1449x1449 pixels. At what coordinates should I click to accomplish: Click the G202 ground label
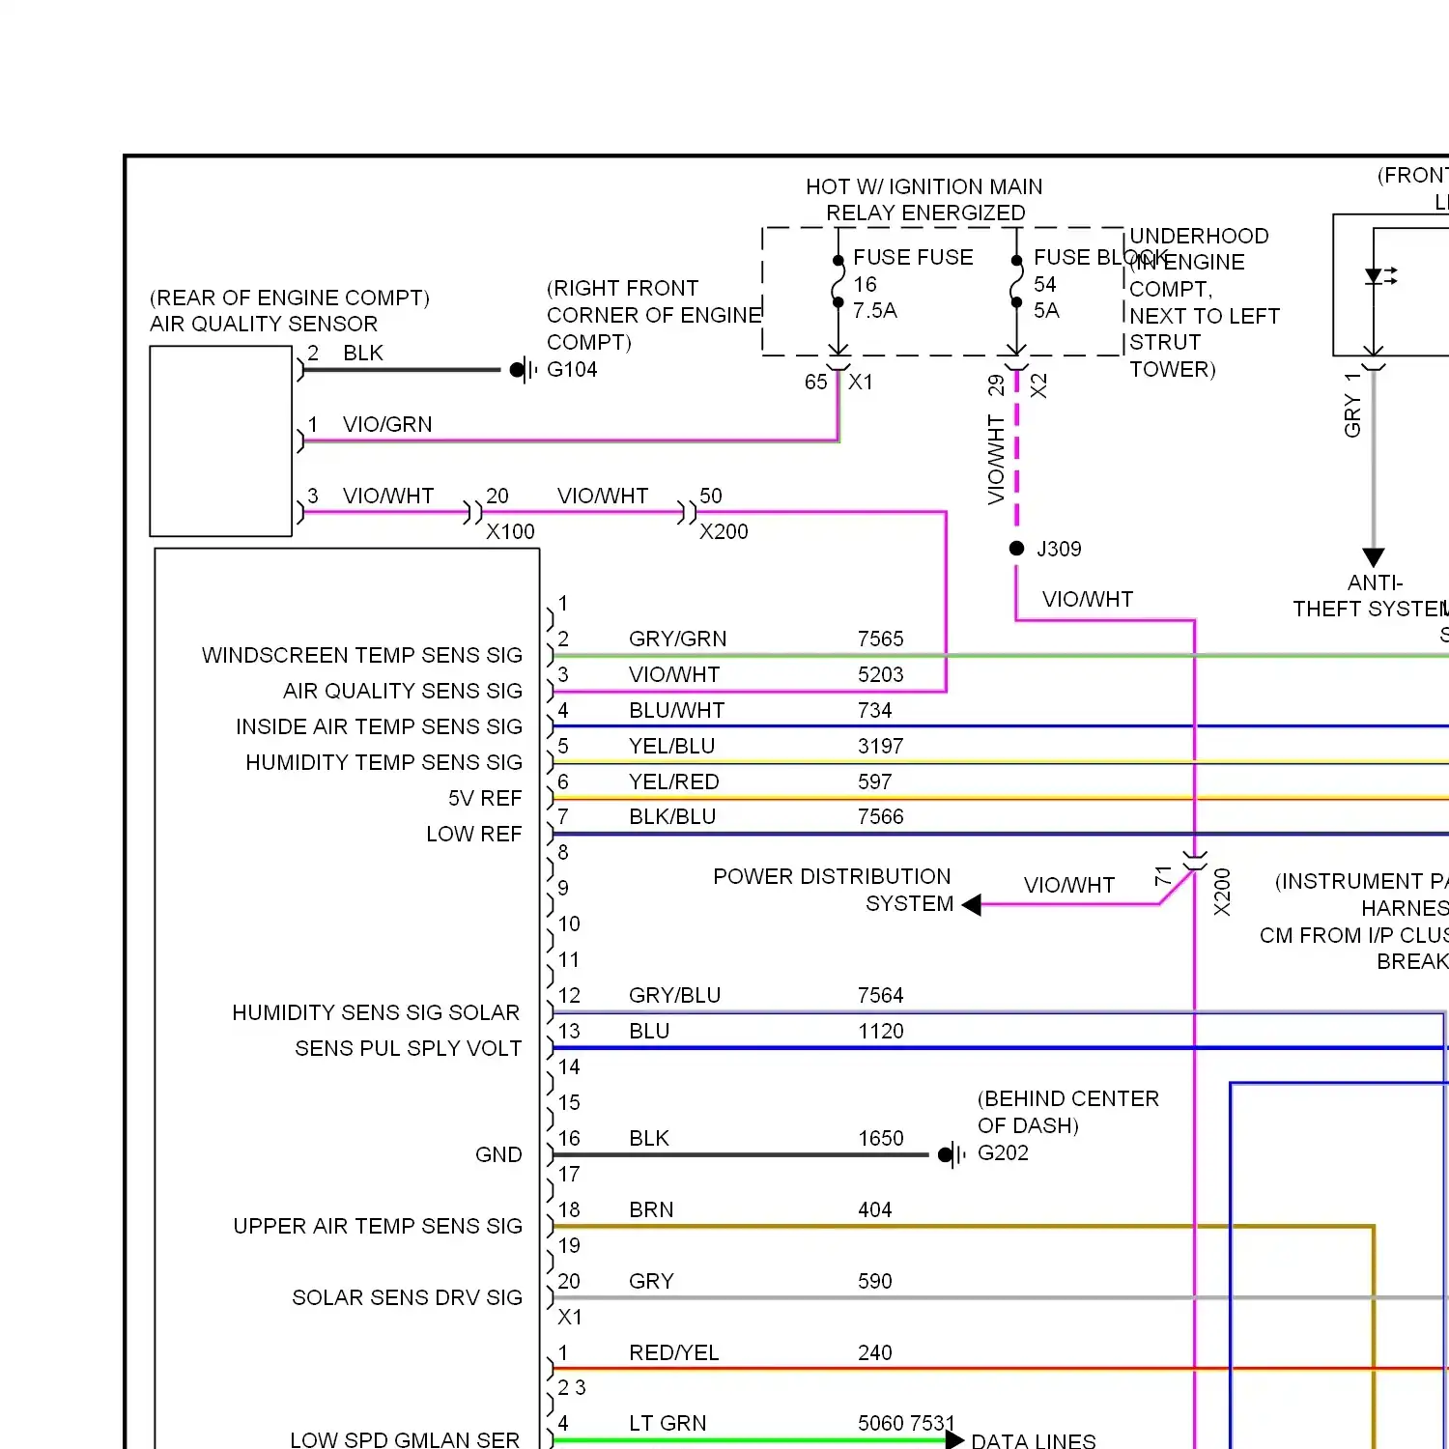coord(1003,1152)
